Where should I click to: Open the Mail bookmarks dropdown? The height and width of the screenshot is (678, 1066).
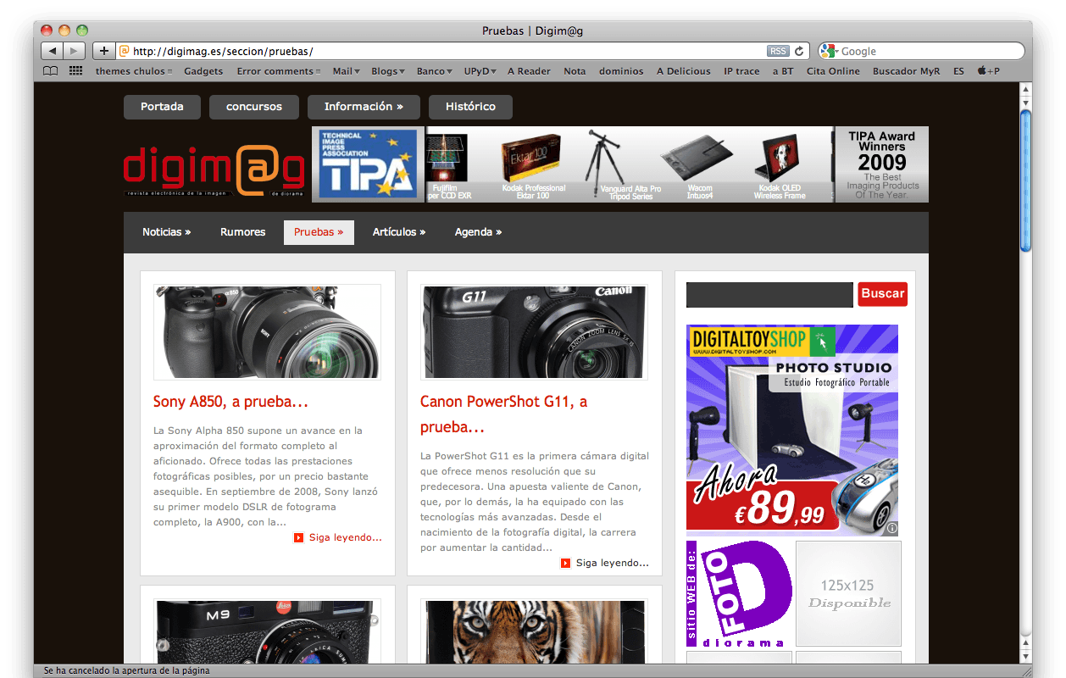[346, 71]
